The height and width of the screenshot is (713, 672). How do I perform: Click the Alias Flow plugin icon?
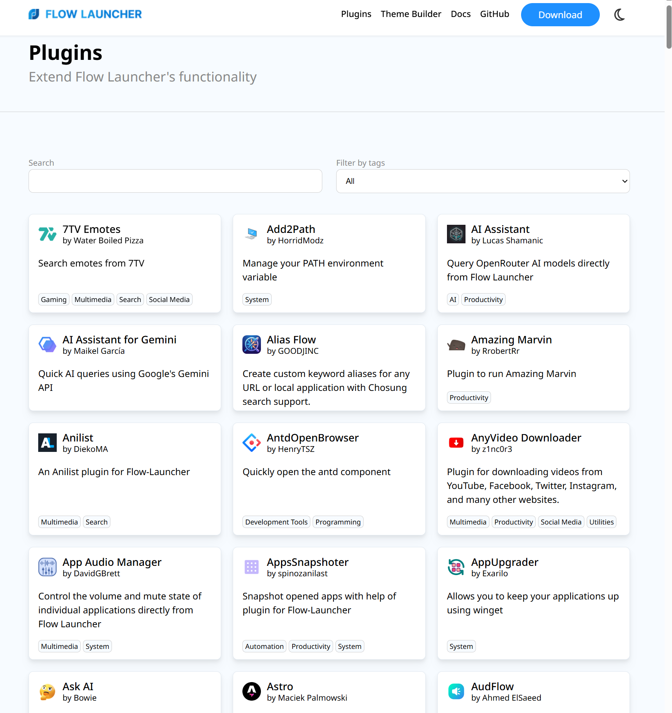pyautogui.click(x=252, y=345)
